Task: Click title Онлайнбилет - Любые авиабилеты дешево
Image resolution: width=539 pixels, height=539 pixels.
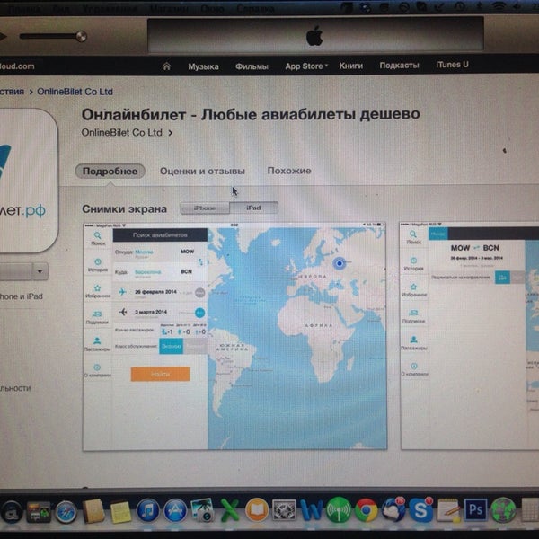Action: pos(251,114)
